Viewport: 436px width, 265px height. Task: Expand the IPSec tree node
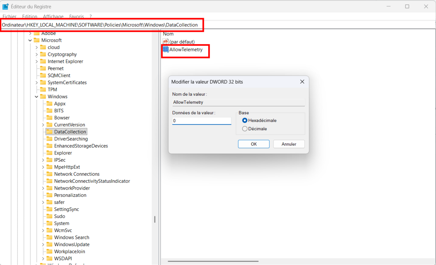pyautogui.click(x=43, y=160)
